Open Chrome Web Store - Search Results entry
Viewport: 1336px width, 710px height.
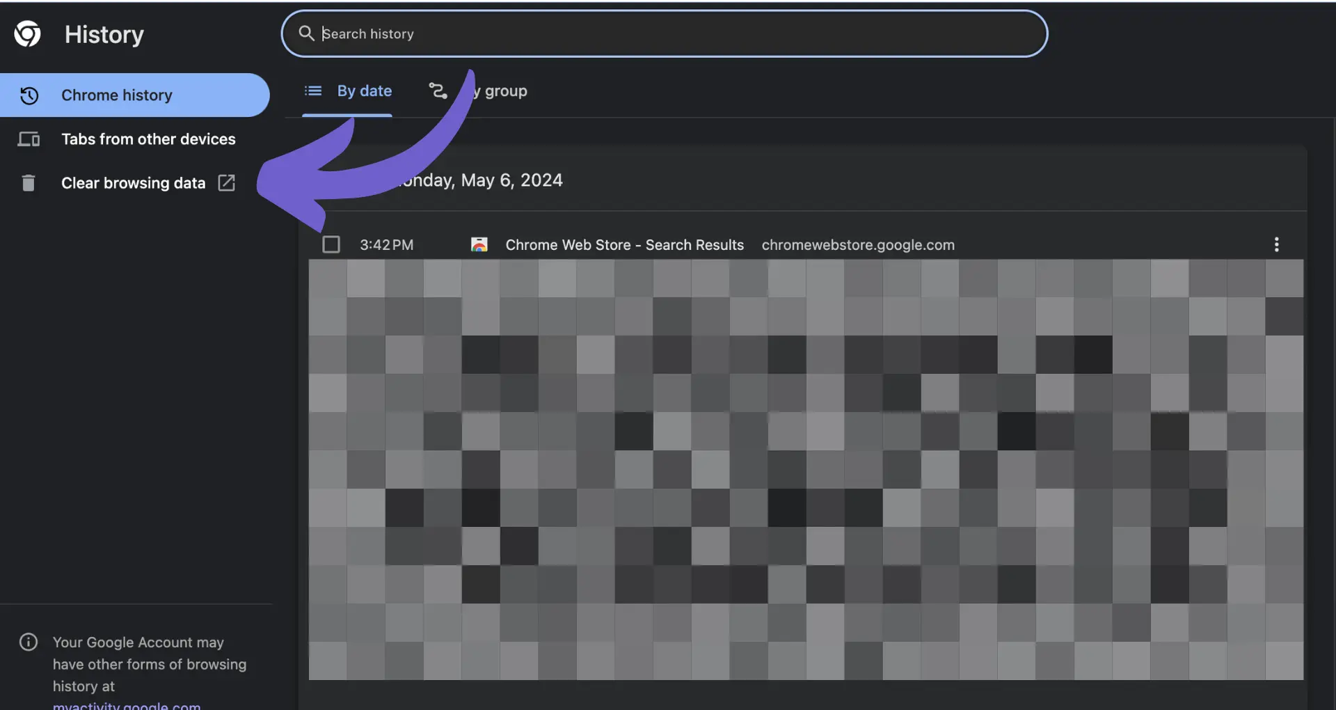point(624,245)
